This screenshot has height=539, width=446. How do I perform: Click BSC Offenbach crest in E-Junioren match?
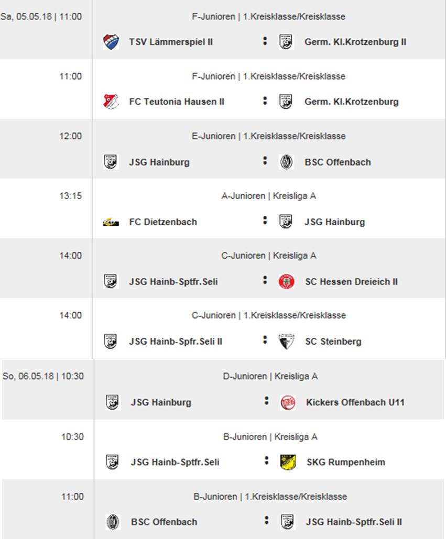pos(286,162)
